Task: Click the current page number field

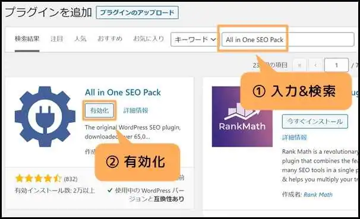Action: point(336,65)
